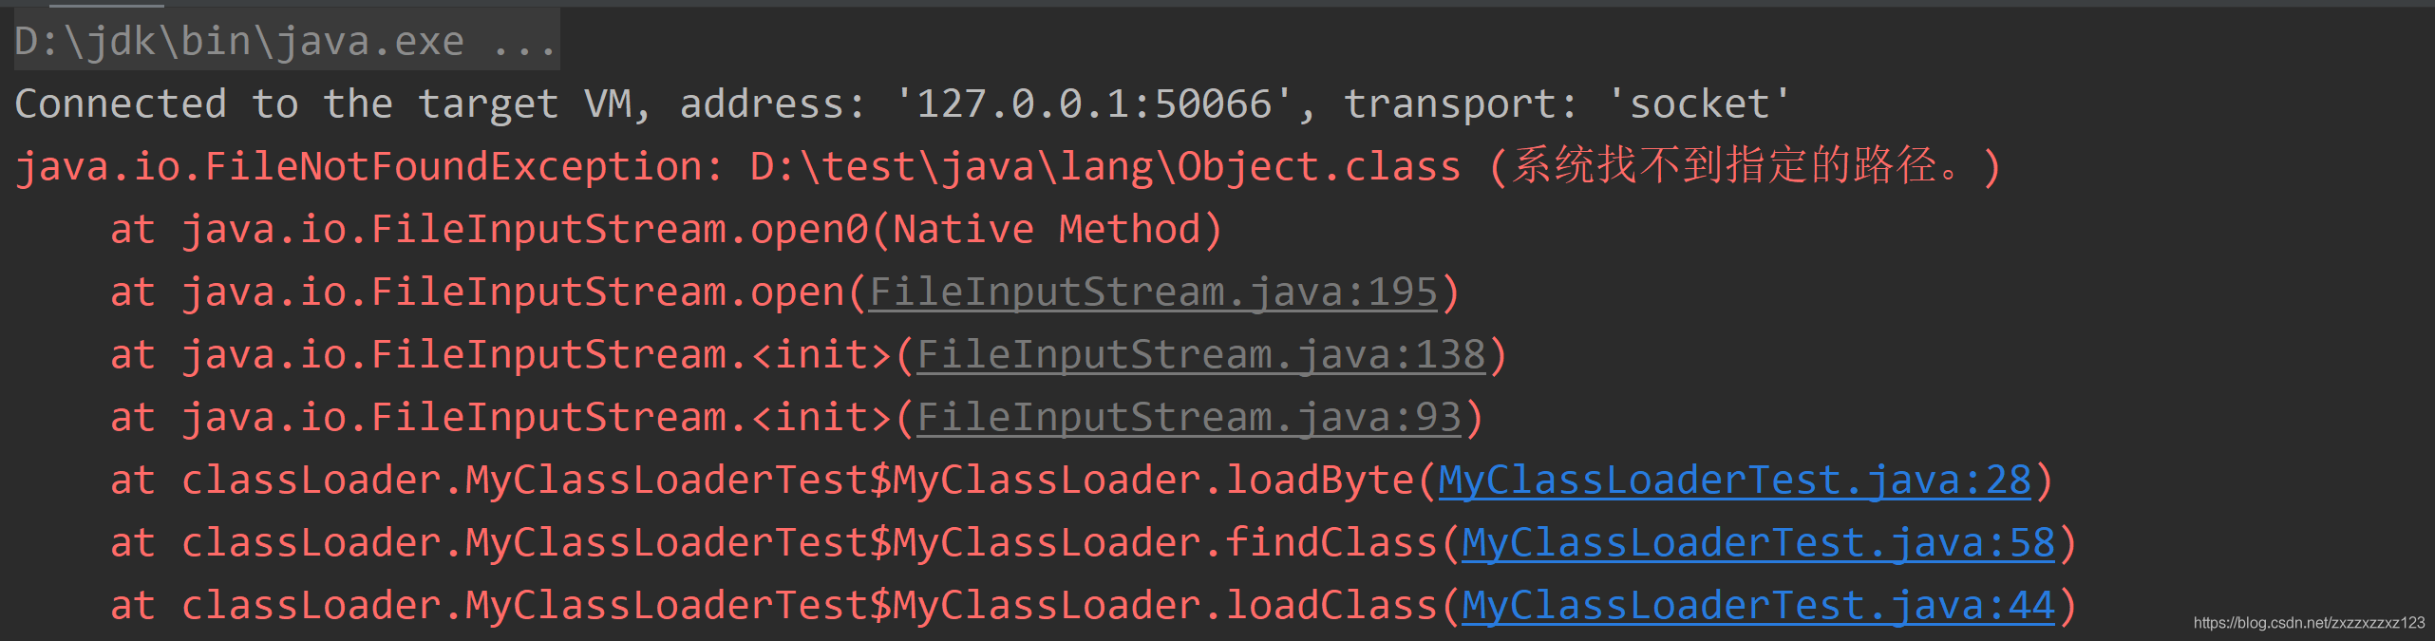Jump to MyClassLoaderTest.java:58 in findClass frame
The width and height of the screenshot is (2435, 641).
pos(1758,543)
